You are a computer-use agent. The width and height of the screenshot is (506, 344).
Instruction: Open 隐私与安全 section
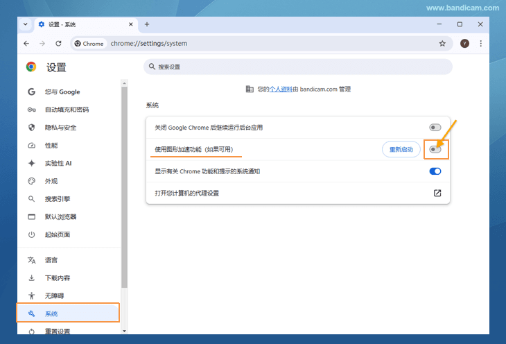tap(69, 128)
